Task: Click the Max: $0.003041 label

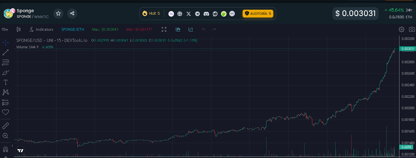Action: [105, 30]
